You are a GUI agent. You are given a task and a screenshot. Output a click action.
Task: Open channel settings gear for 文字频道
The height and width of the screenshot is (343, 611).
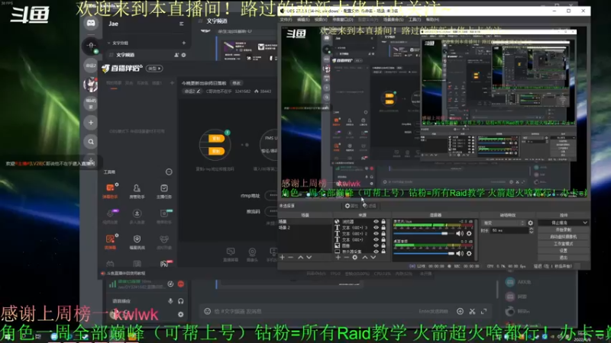[x=183, y=55]
